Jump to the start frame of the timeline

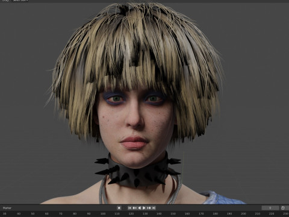129,208
